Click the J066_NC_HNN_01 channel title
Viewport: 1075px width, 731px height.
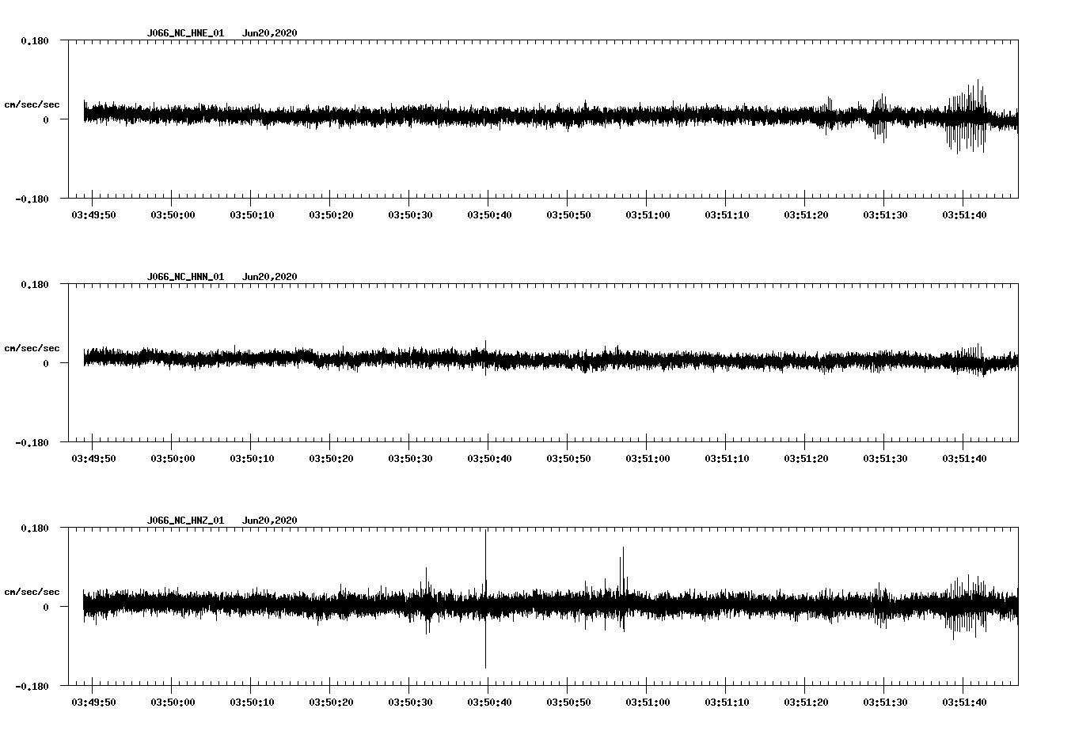tap(185, 277)
